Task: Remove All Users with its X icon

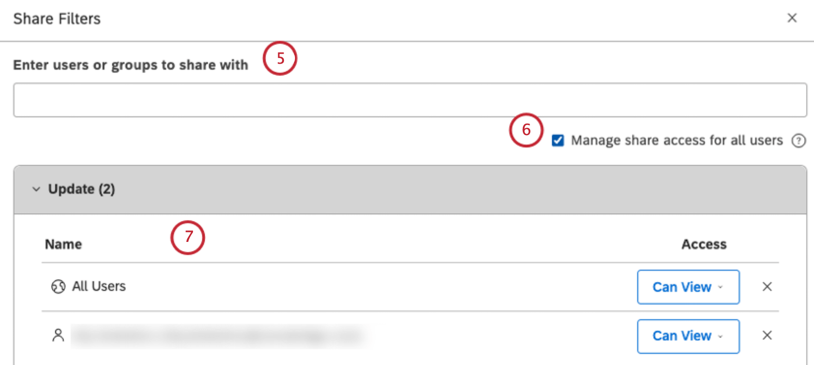Action: (767, 286)
